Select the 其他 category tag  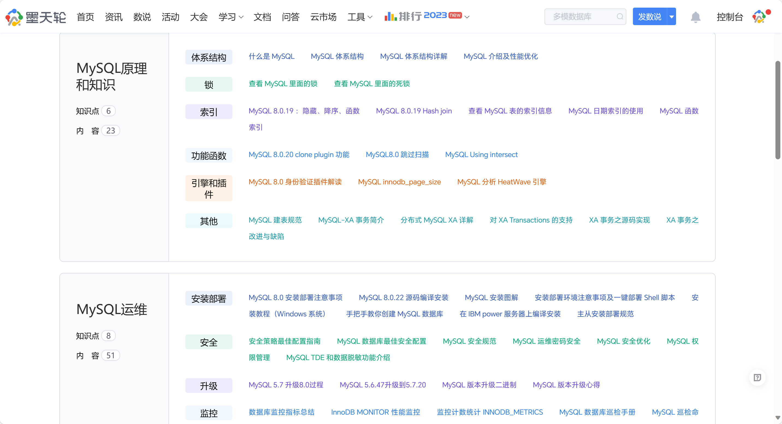[x=209, y=221]
